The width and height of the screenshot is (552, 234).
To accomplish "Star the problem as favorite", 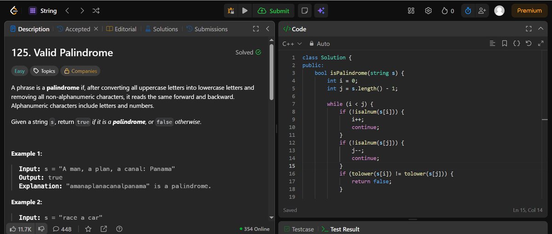I will pyautogui.click(x=88, y=228).
